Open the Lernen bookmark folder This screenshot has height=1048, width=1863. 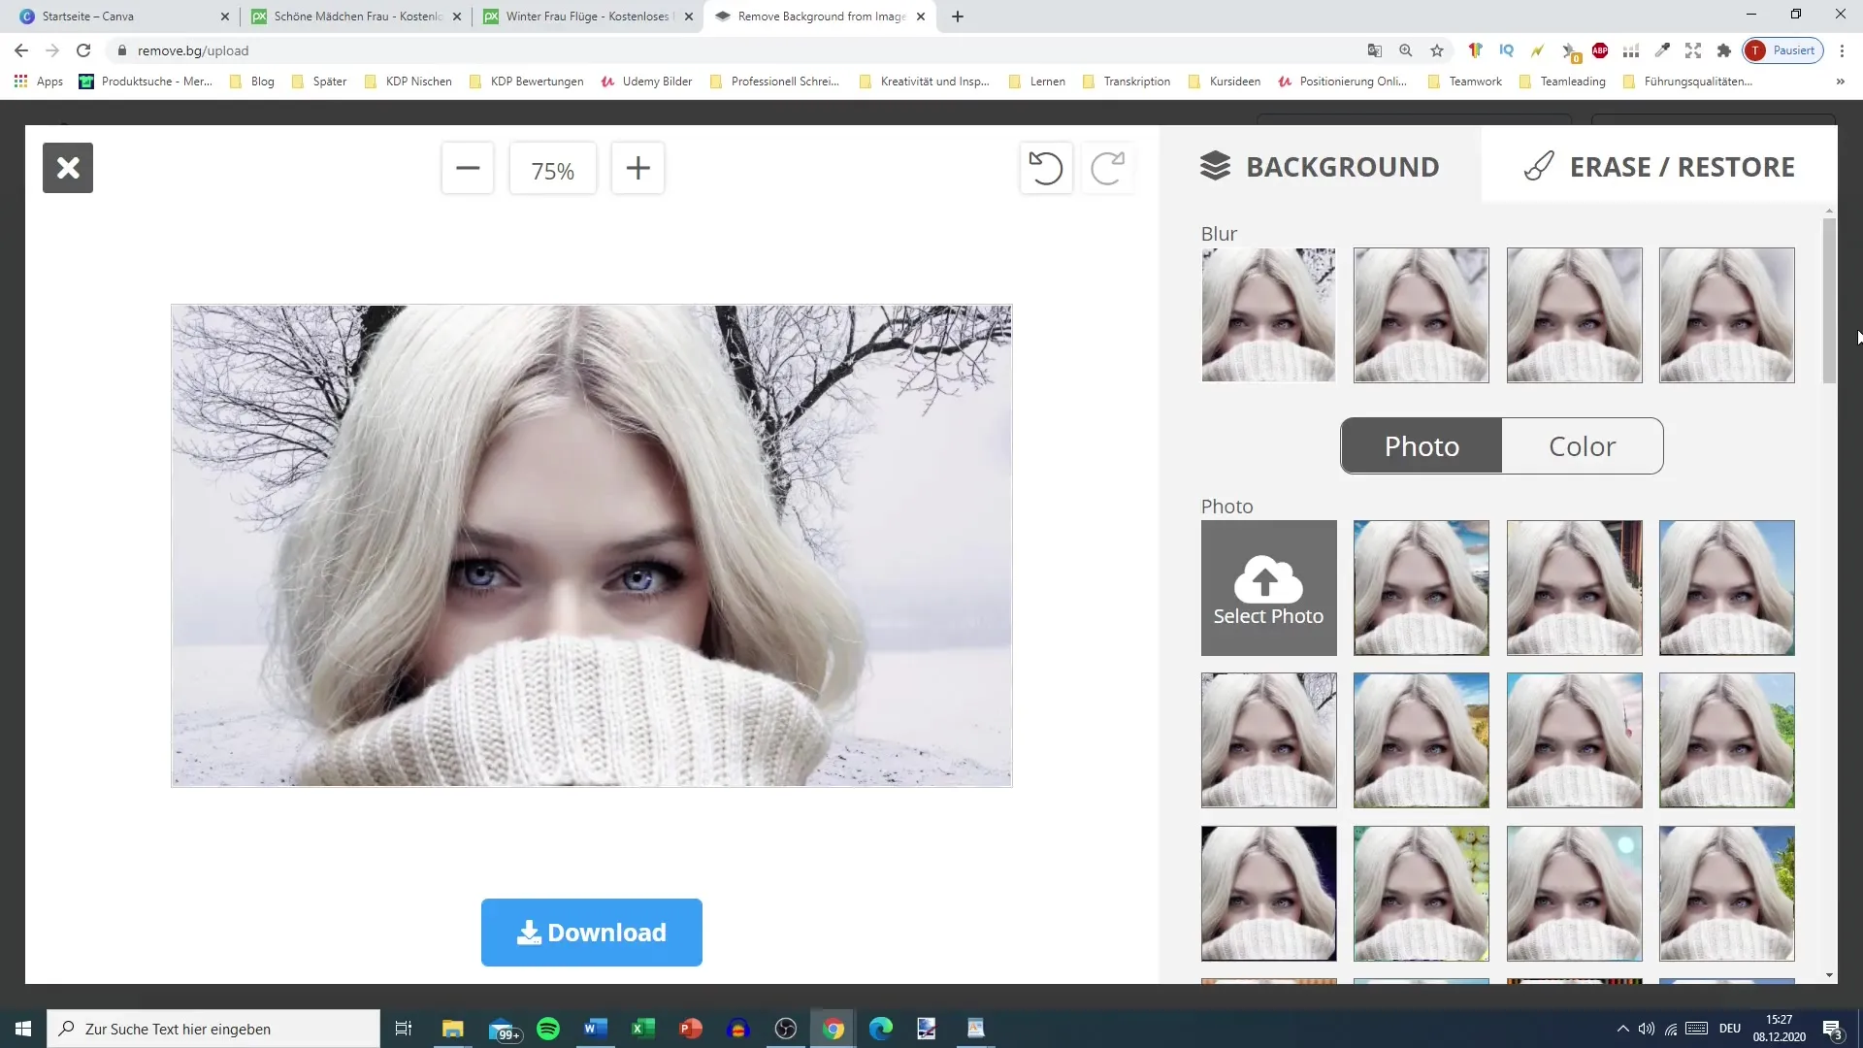pyautogui.click(x=1037, y=82)
